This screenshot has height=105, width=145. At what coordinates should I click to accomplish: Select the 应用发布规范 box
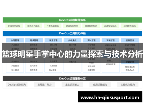point(130,26)
